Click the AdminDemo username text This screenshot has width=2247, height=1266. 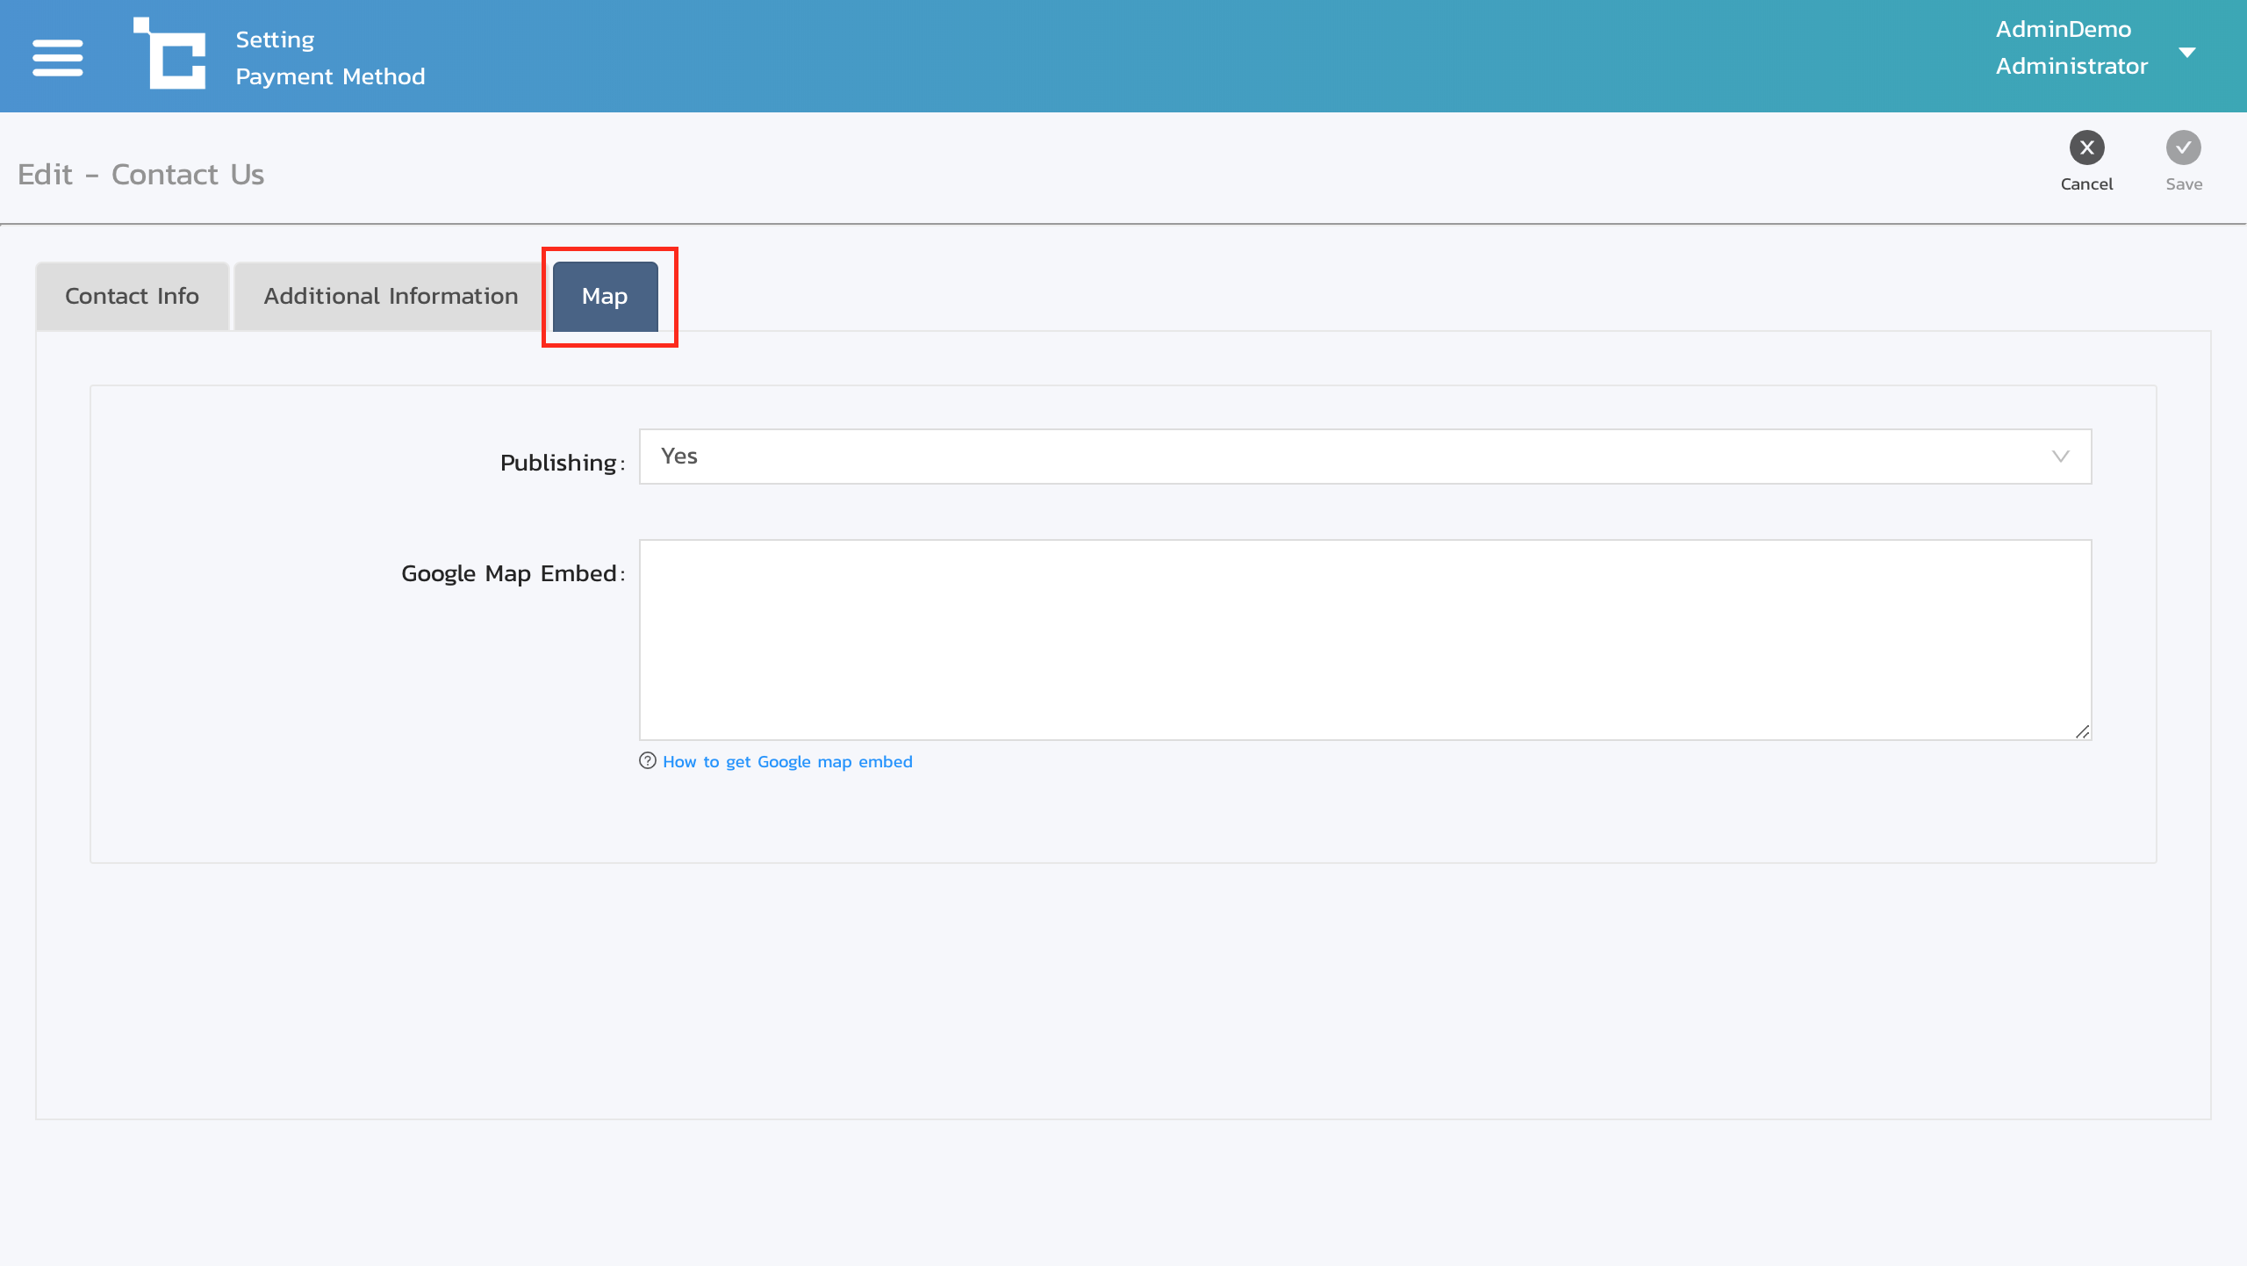point(2063,29)
